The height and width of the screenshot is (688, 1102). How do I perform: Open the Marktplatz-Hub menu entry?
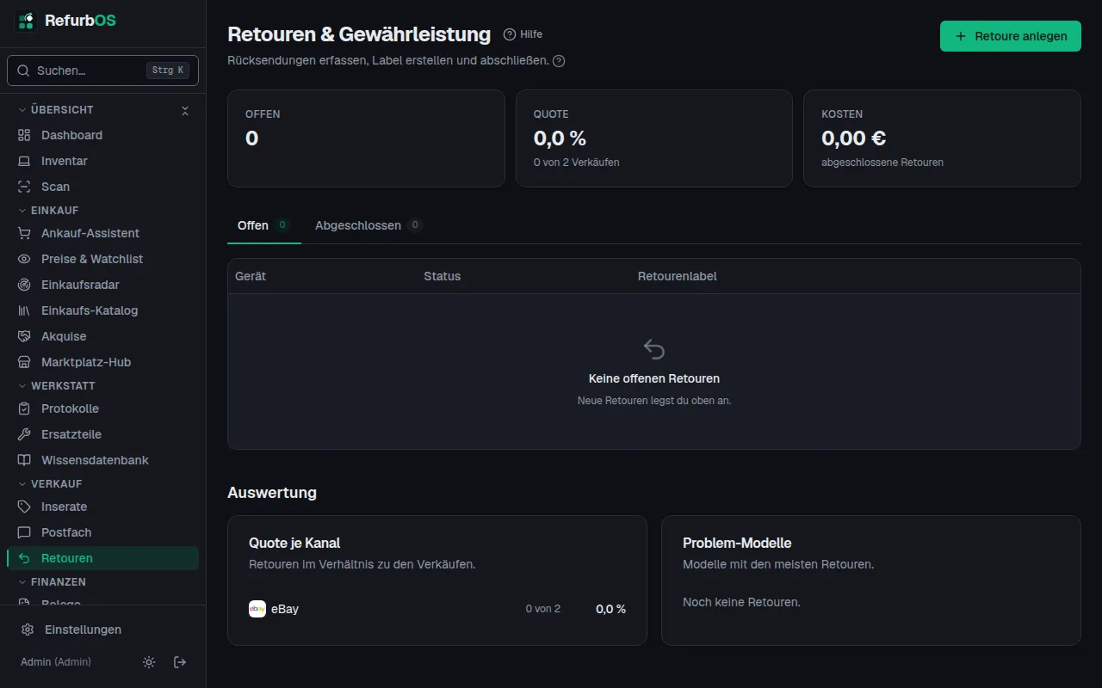point(102,362)
